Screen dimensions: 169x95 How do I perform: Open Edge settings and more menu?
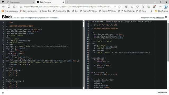[160, 7]
